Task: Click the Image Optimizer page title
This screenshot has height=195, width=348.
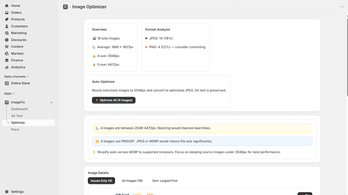Action: click(90, 7)
